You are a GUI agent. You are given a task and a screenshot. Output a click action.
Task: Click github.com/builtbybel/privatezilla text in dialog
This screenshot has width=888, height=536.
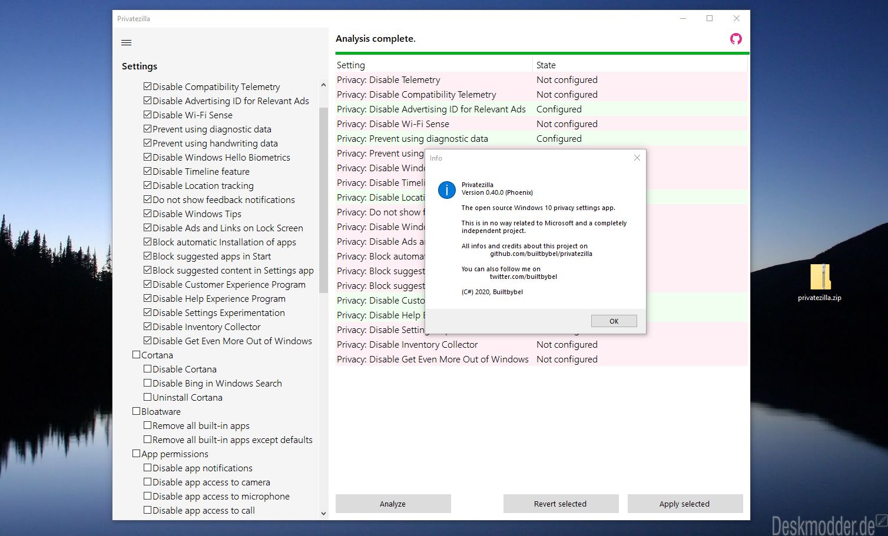(541, 254)
